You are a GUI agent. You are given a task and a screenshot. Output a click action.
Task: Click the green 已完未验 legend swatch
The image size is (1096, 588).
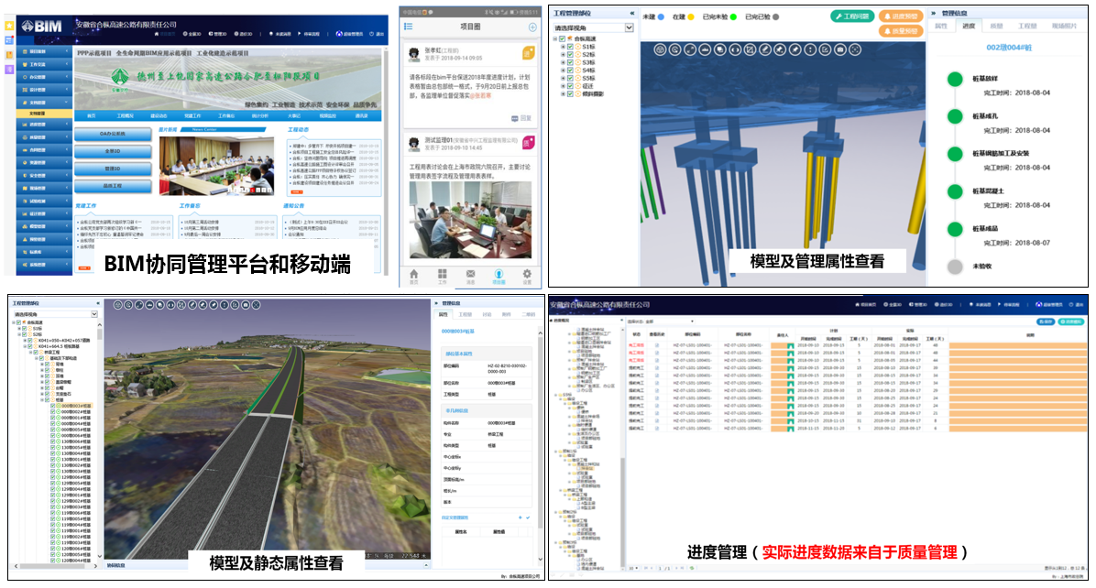point(733,16)
